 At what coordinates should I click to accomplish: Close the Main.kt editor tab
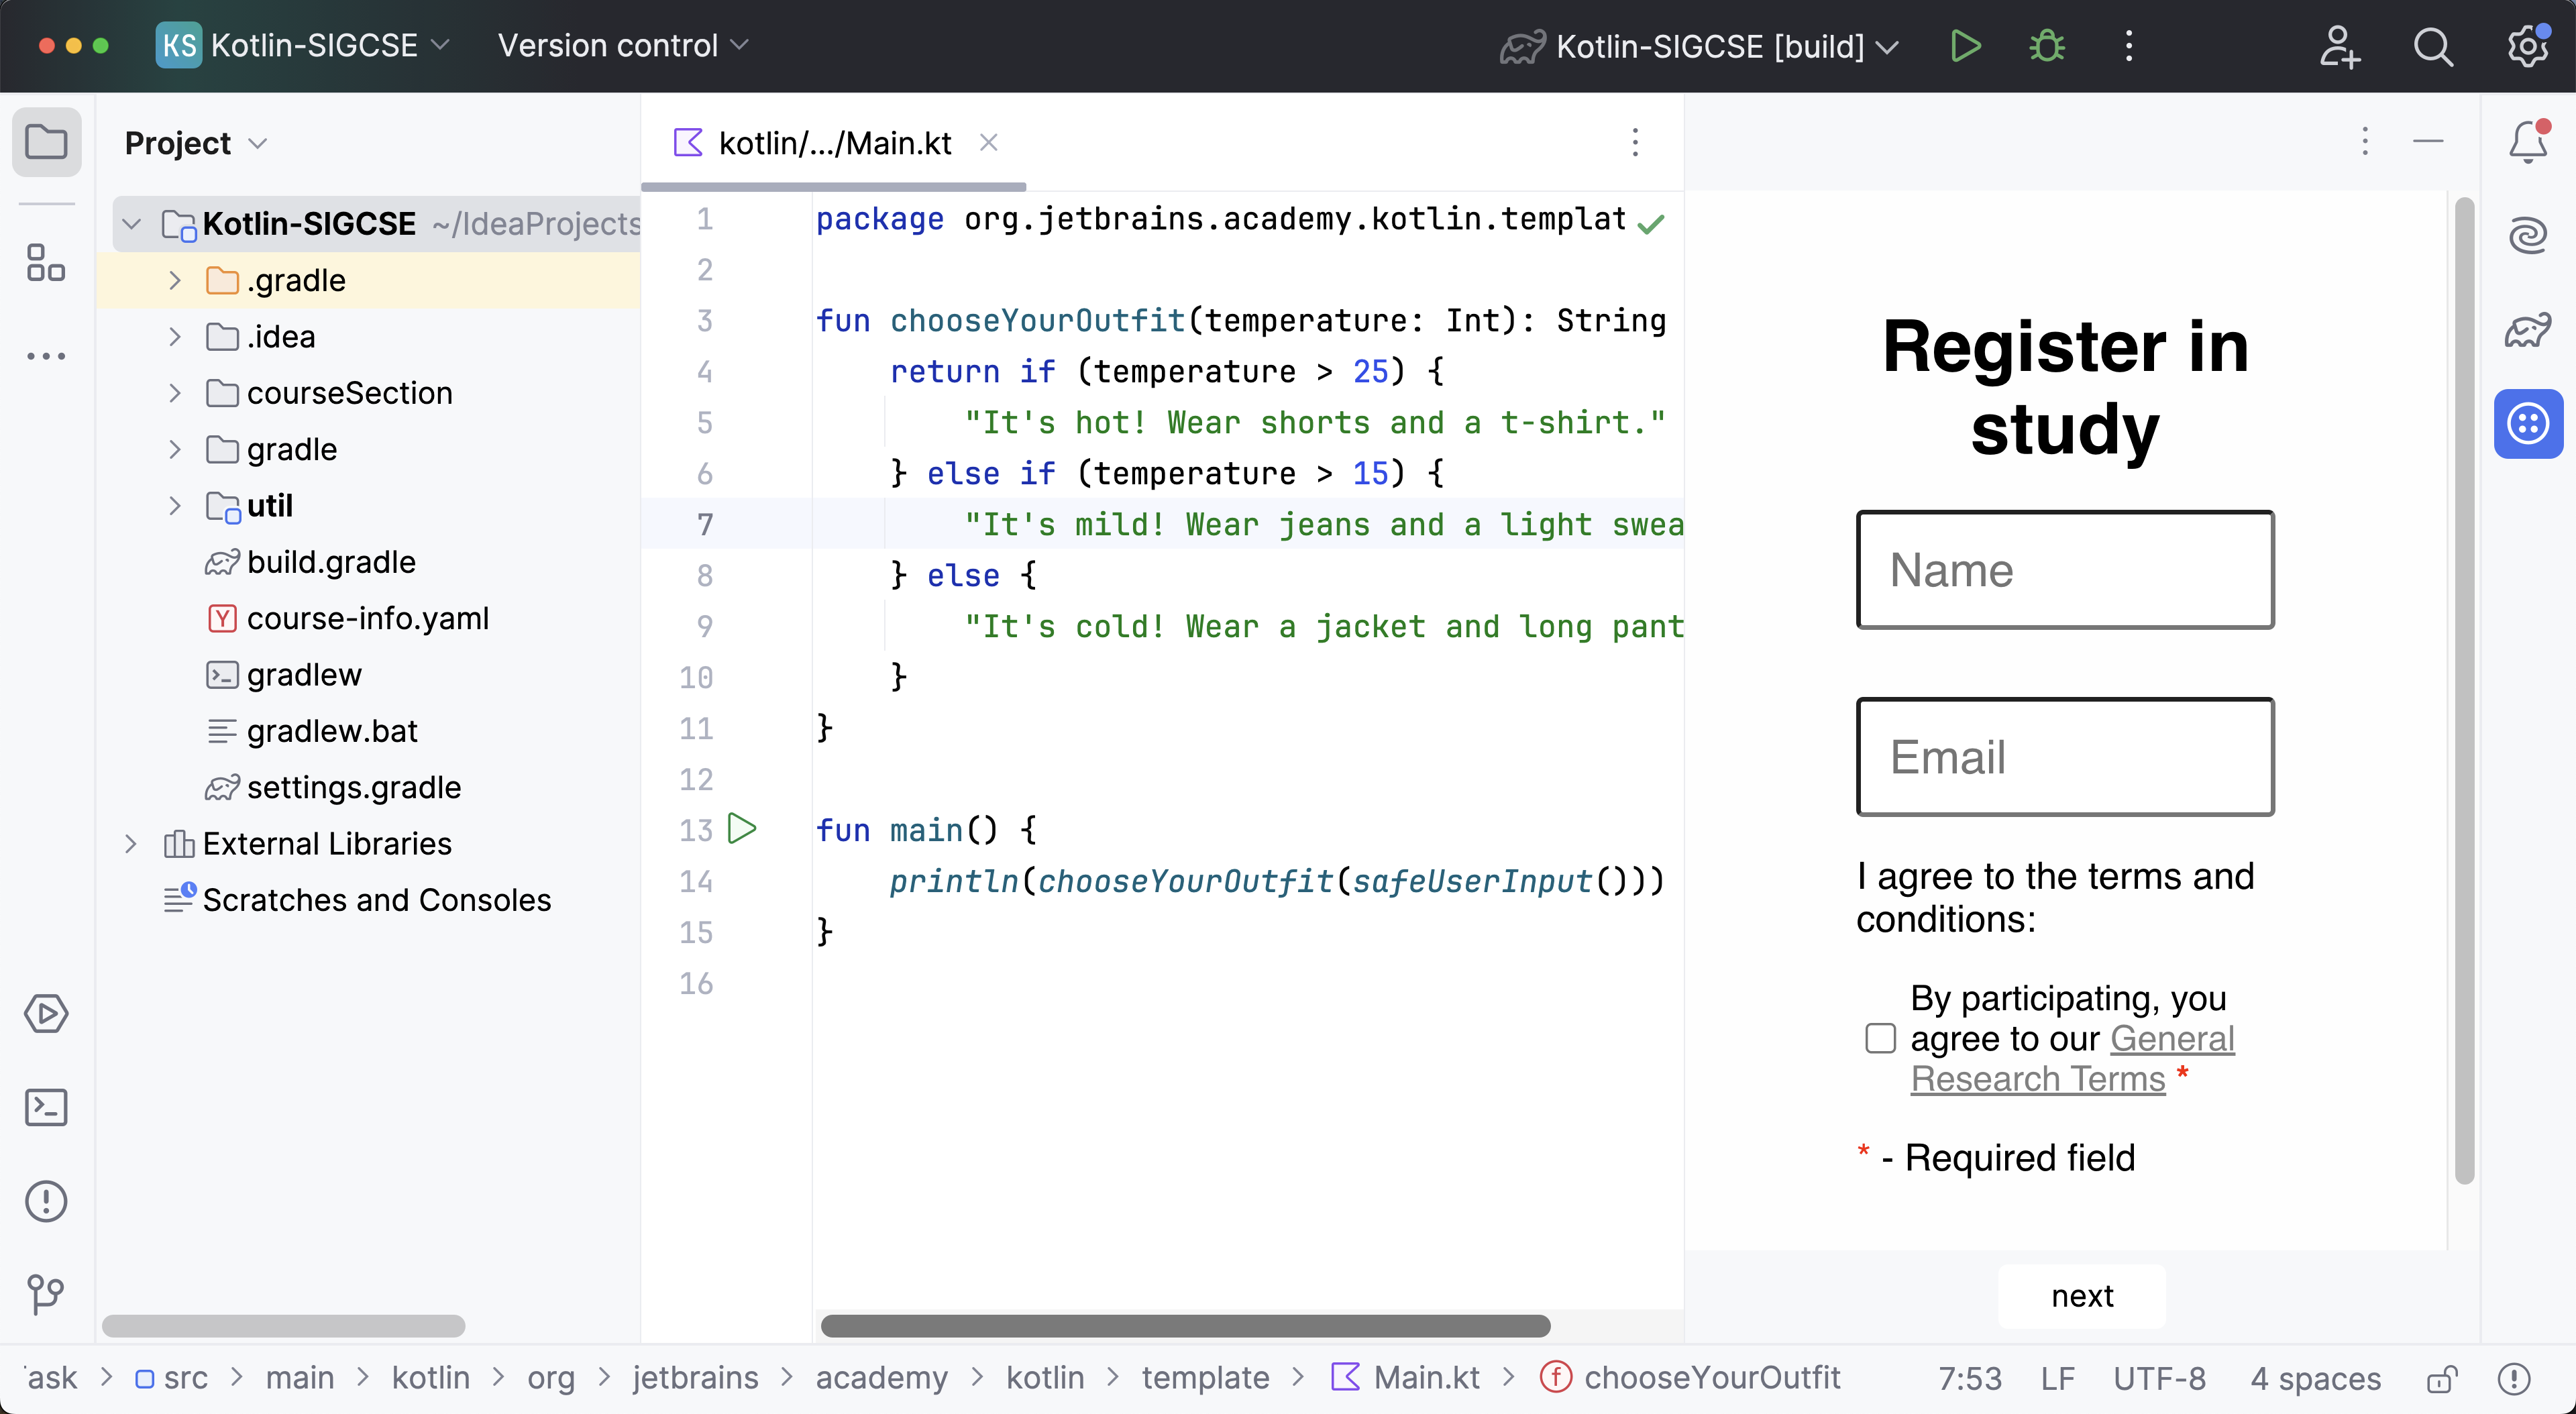[x=989, y=142]
